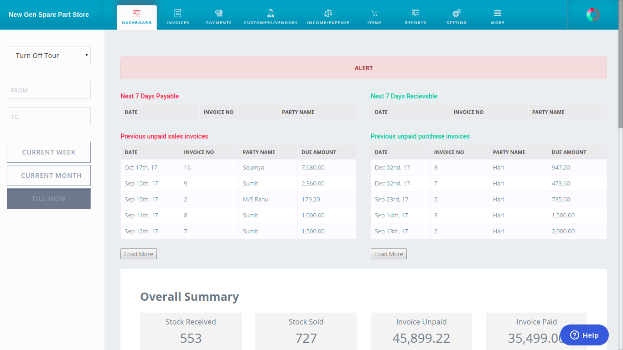The image size is (623, 350).
Task: Switch to the PAYMENTS tab label
Action: (219, 23)
